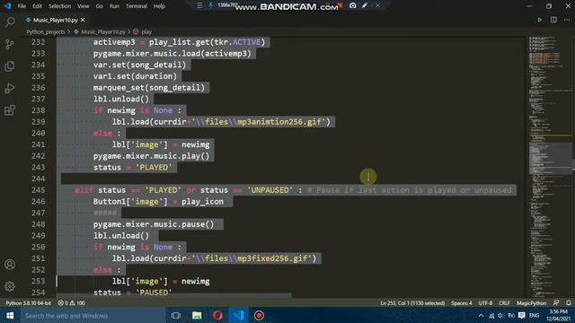Open the View menu
Image resolution: width=575 pixels, height=323 pixels.
tap(84, 6)
